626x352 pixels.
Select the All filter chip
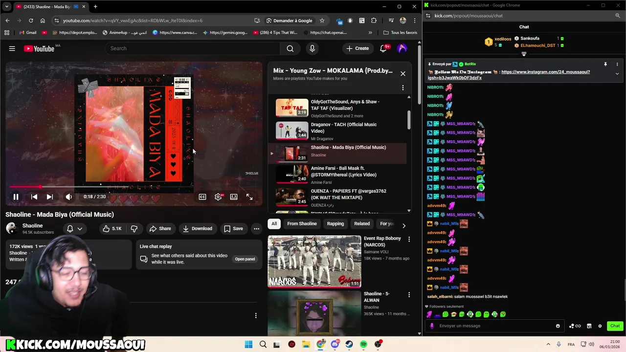274,223
